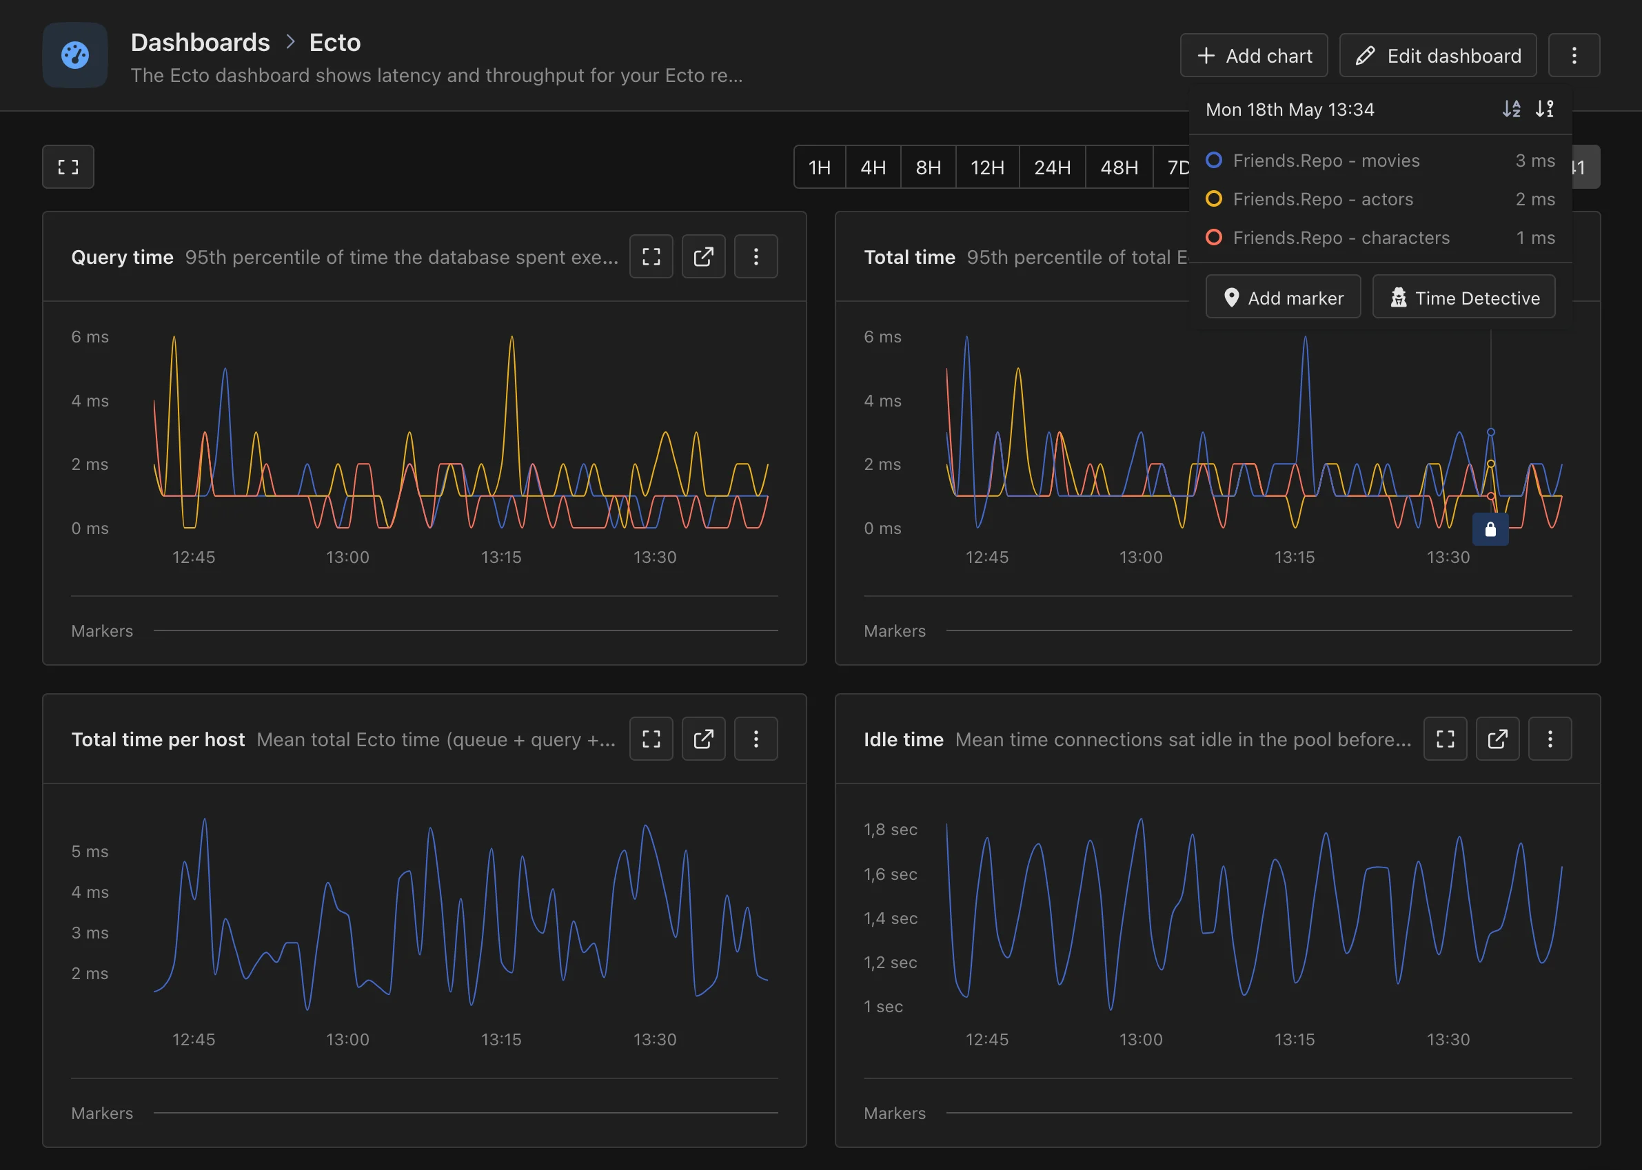Click the Query time chart title
Viewport: 1642px width, 1170px height.
(123, 257)
